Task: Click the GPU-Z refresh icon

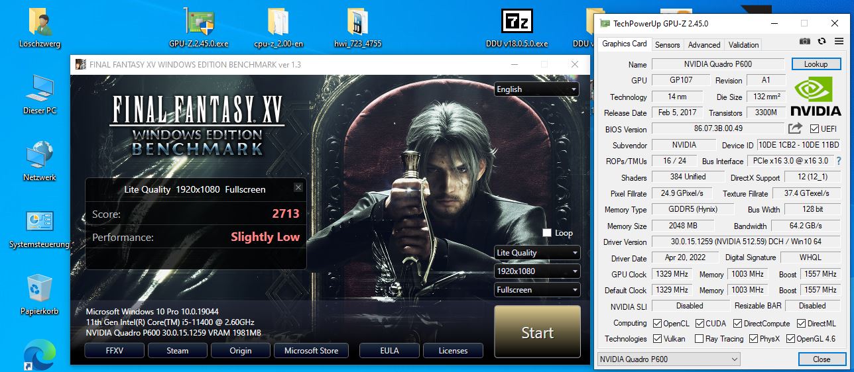Action: pyautogui.click(x=822, y=41)
